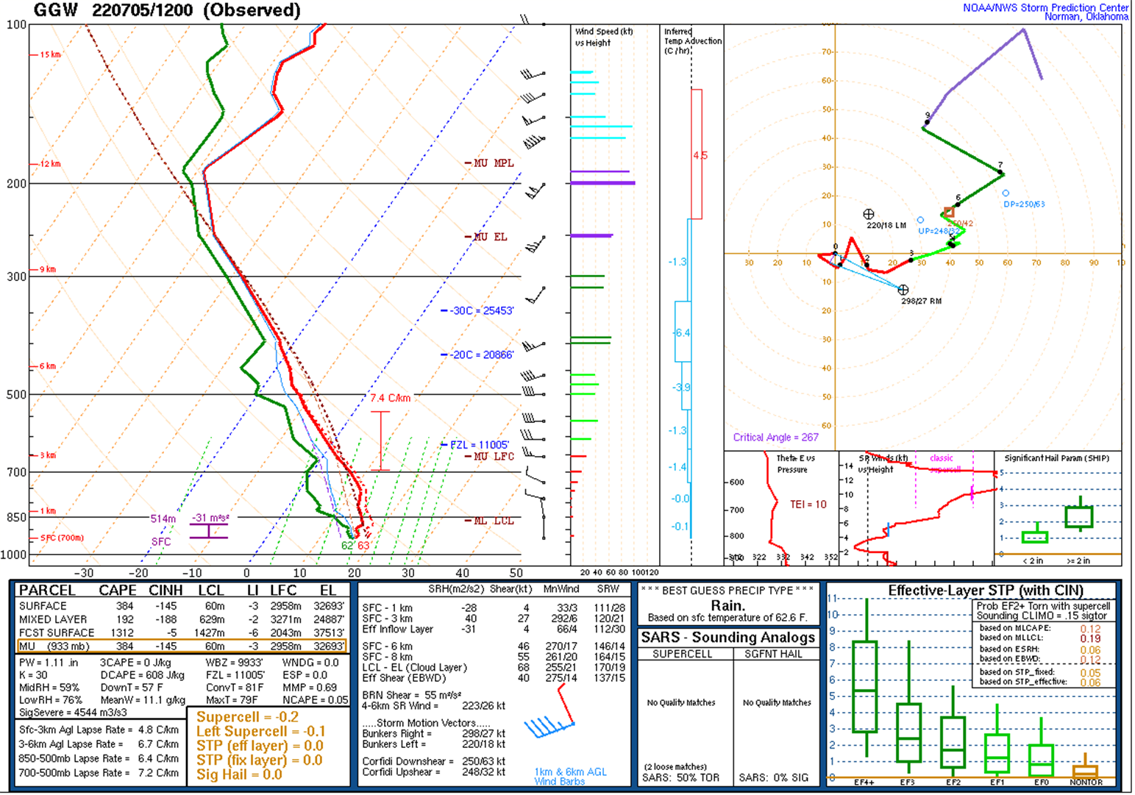Click the Significant Hail Param (SHIP) heading
The image size is (1135, 795).
click(x=1057, y=458)
